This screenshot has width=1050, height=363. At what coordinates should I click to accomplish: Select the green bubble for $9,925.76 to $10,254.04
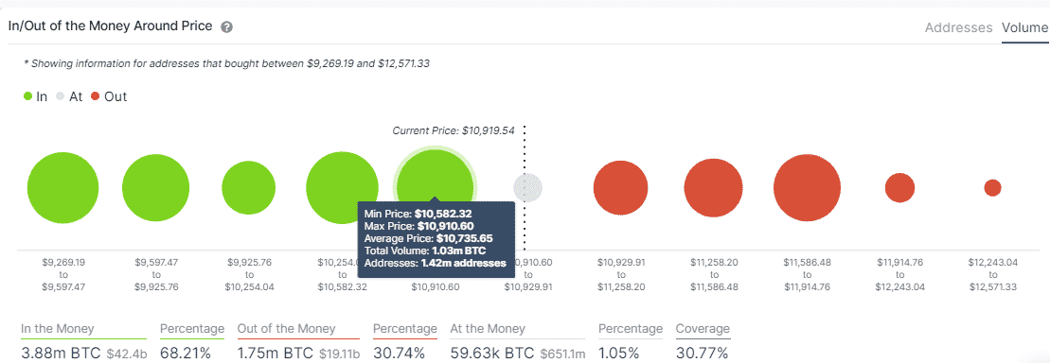pyautogui.click(x=248, y=188)
